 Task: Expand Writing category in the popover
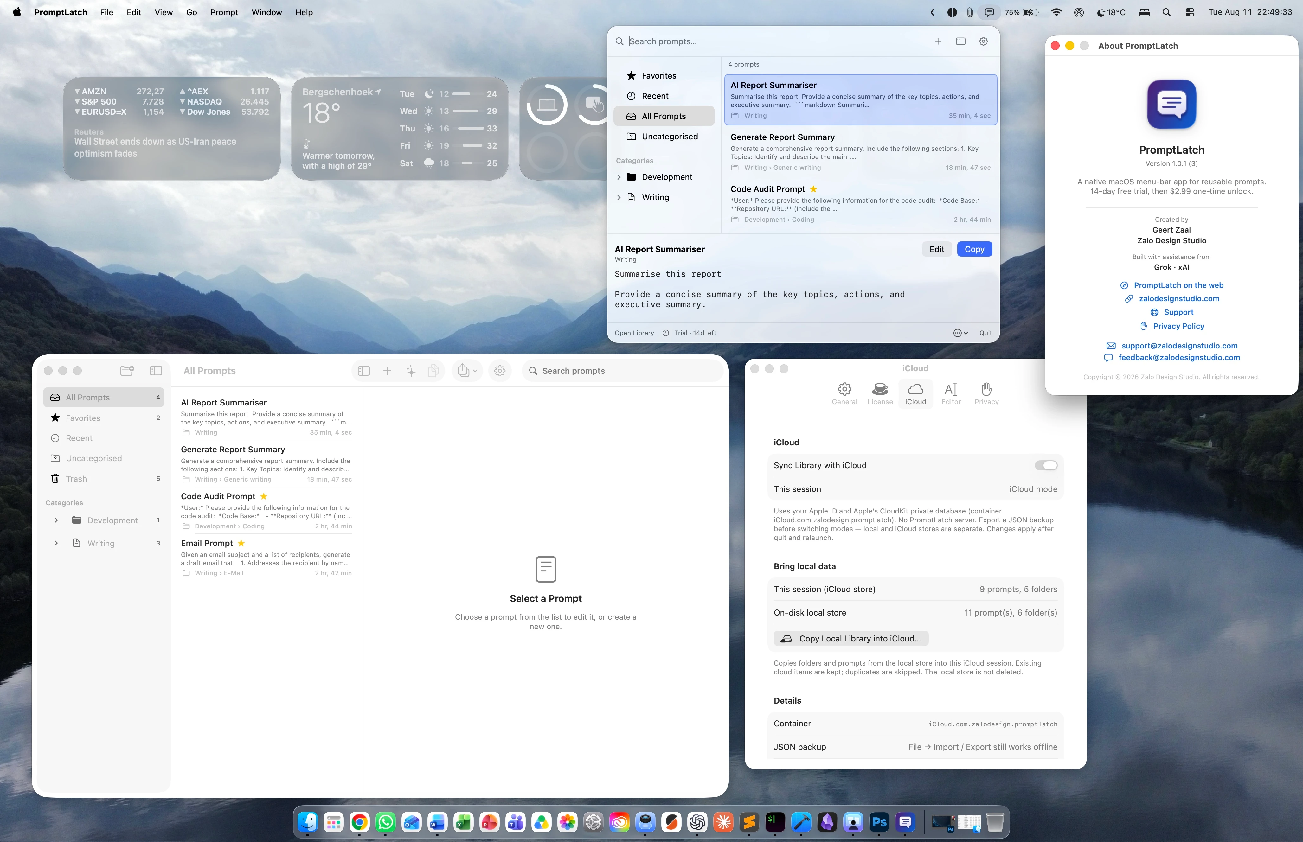pyautogui.click(x=619, y=197)
